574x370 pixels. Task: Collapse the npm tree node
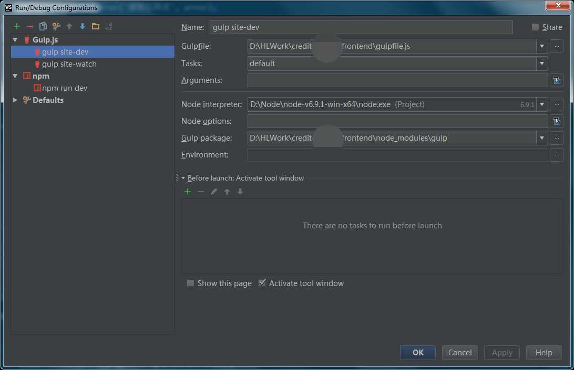point(15,76)
